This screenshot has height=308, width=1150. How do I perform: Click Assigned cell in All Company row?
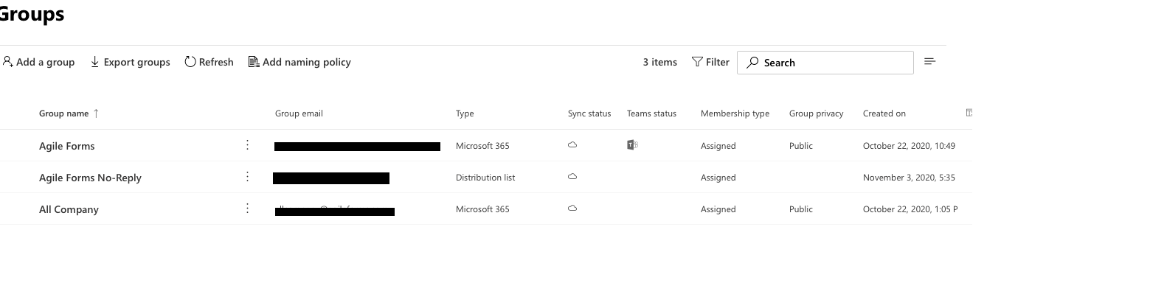coord(718,209)
